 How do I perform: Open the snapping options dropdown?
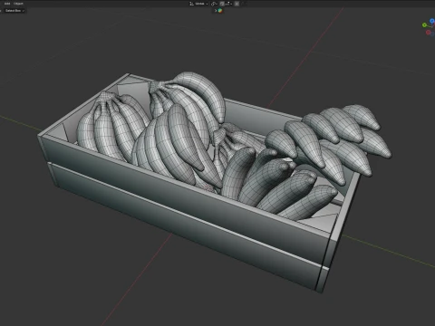[228, 4]
